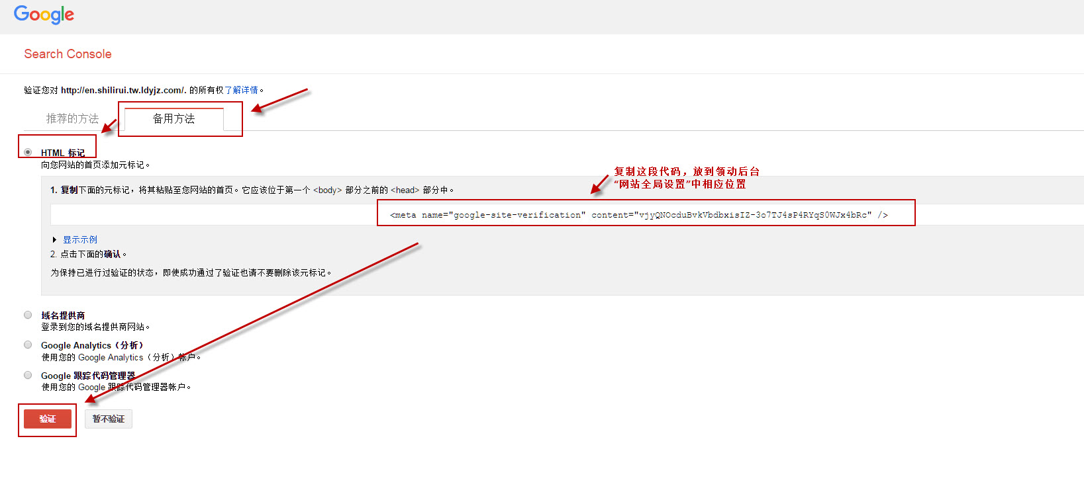This screenshot has width=1084, height=494.
Task: Click the HTML 标记 label text
Action: 63,153
